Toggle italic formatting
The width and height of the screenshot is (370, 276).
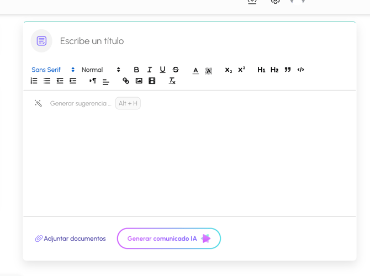click(150, 70)
